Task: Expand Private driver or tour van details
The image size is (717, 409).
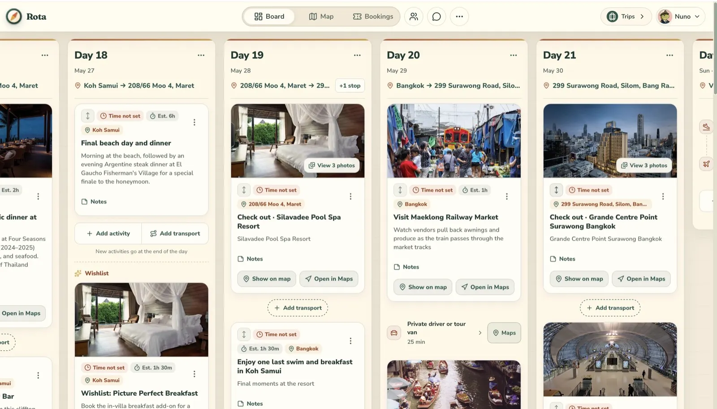Action: coord(480,333)
